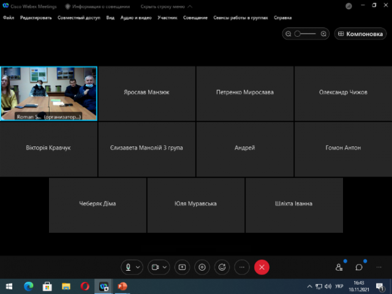Open the Совместный доступ menu
Viewport: 392px width, 294px height.
(x=79, y=18)
